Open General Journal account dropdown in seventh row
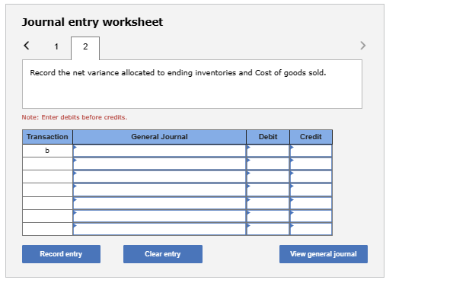 (x=159, y=229)
